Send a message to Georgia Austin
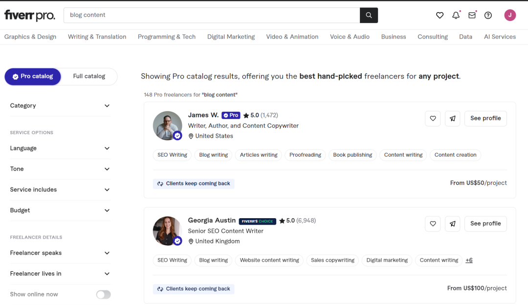This screenshot has width=528, height=308. pos(453,224)
